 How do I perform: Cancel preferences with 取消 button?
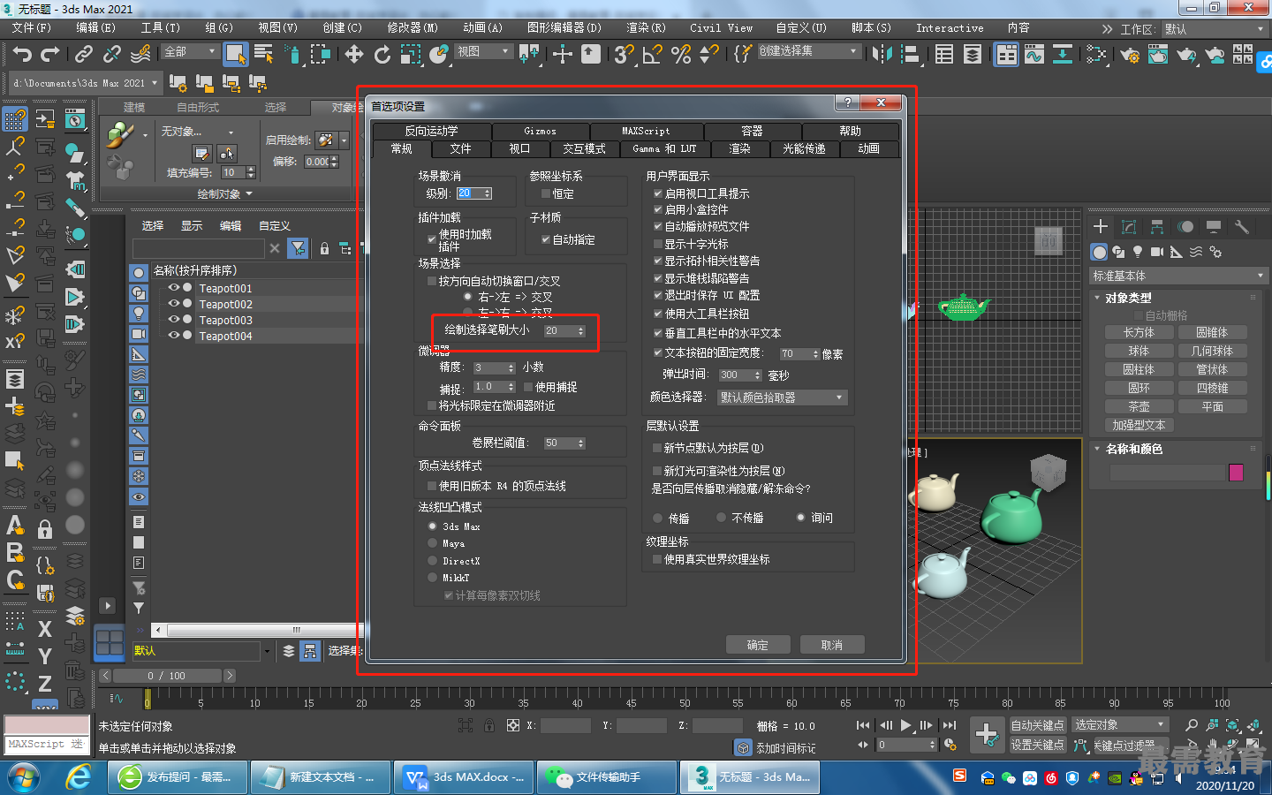(831, 645)
